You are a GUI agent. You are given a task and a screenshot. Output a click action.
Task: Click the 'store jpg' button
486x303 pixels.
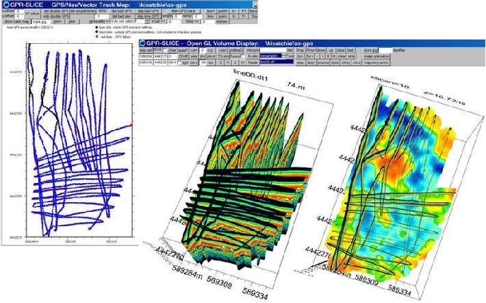370,50
